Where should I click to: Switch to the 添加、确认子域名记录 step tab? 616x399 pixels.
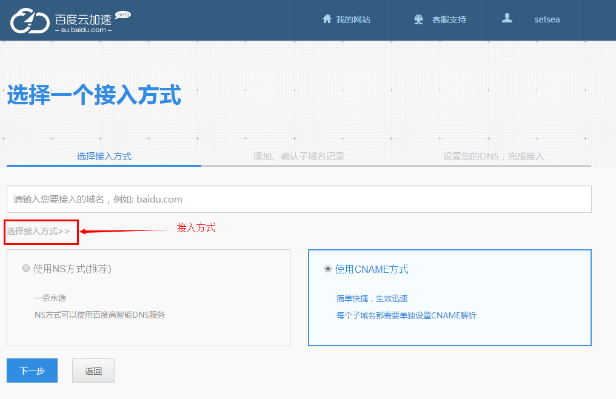[298, 156]
